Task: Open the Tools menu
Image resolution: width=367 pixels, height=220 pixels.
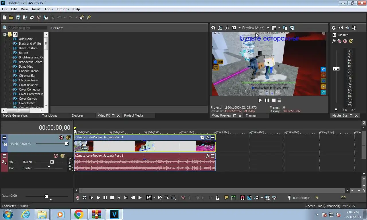Action: click(48, 9)
